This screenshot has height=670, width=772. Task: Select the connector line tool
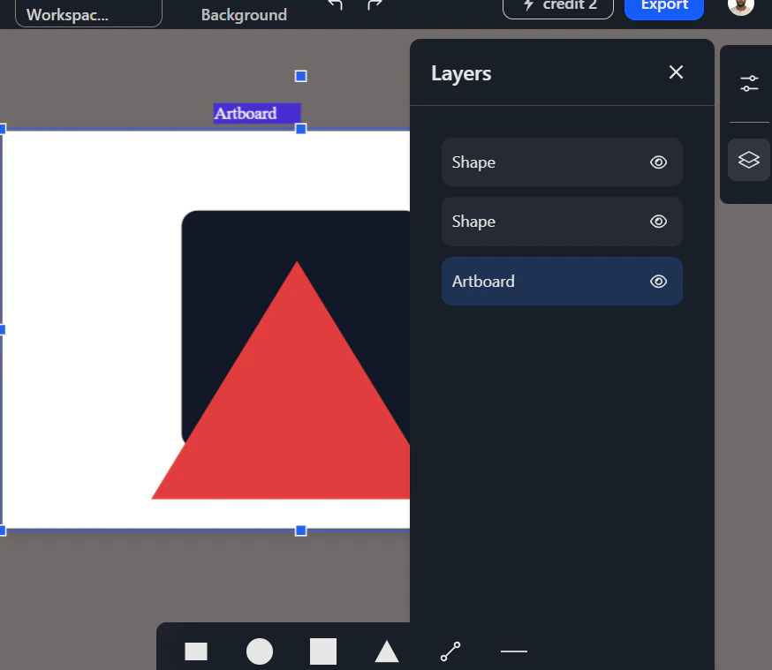[x=450, y=651]
